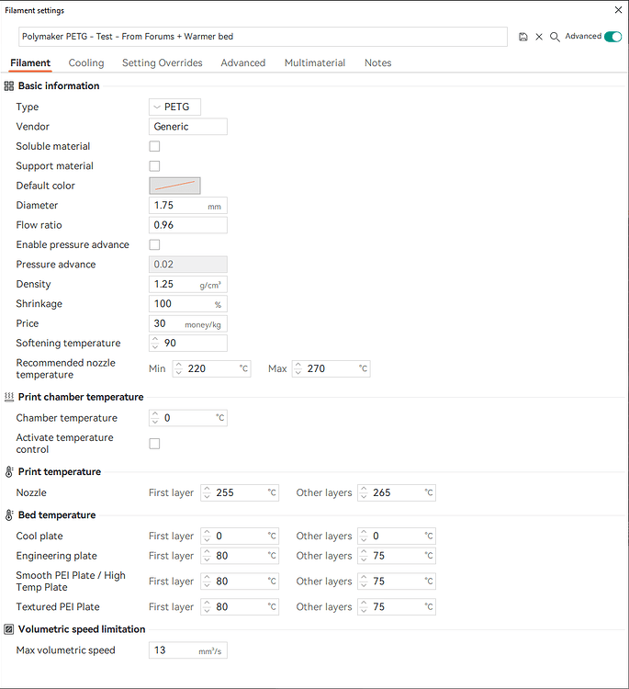Switch to the Advanced tab
Screen dimensions: 629x689
point(243,62)
